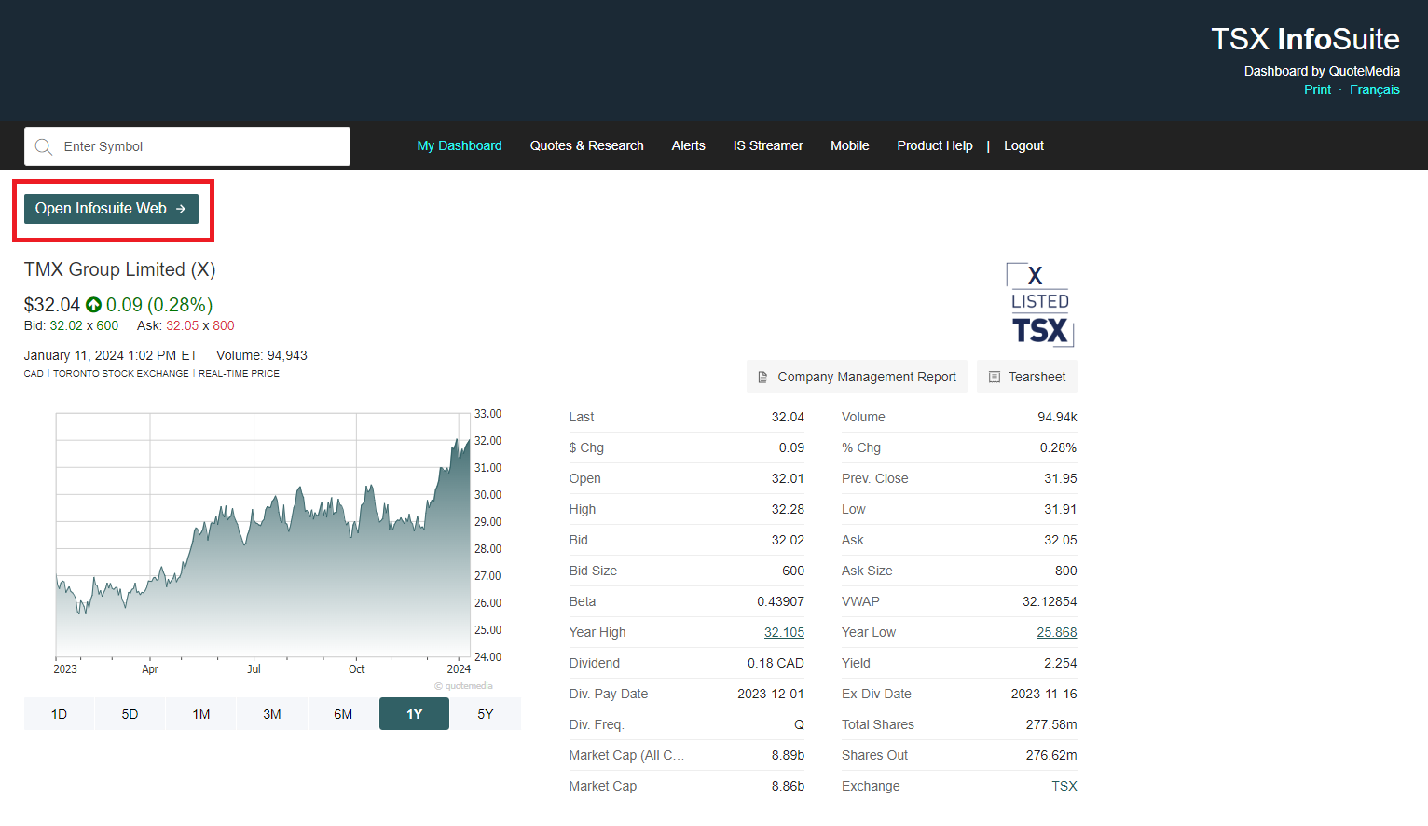Click the Prev. Close value 31.95

(1061, 478)
